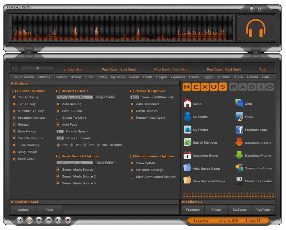The height and width of the screenshot is (230, 286).
Task: Open the Upcoming Events calendar icon
Action: pos(187,155)
